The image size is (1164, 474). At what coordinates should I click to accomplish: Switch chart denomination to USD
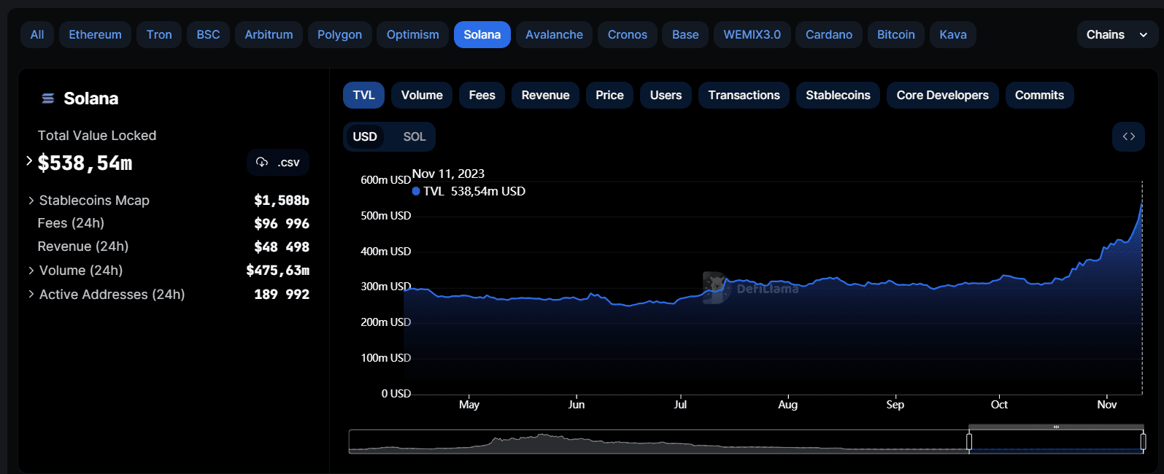coord(365,137)
